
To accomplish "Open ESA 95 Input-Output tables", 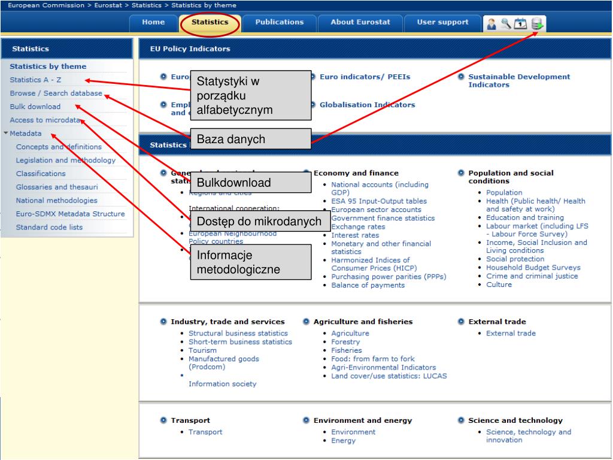I will pyautogui.click(x=379, y=201).
